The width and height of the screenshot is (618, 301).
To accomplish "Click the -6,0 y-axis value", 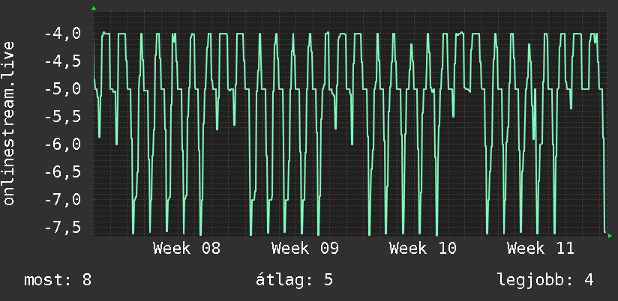I will [x=63, y=144].
